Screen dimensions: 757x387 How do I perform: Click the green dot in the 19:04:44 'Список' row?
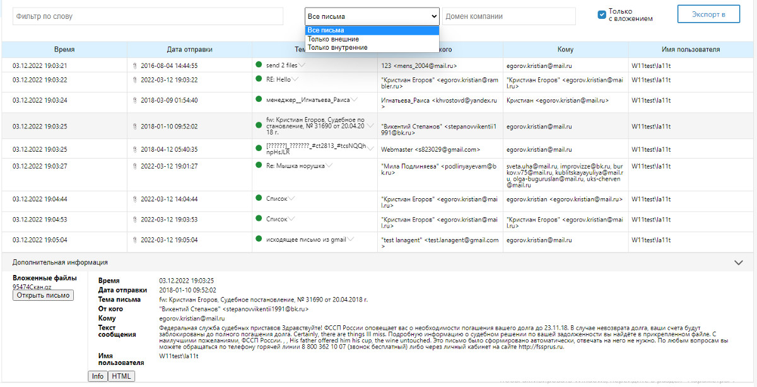[x=259, y=198]
